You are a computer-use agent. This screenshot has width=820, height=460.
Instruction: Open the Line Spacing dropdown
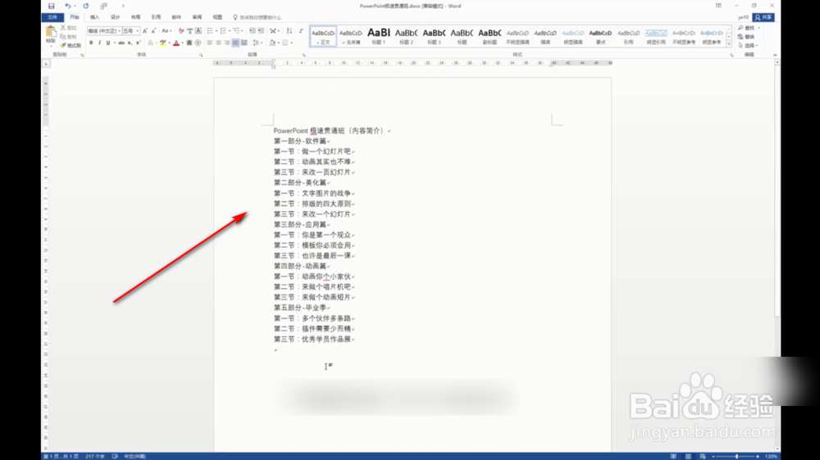pos(256,43)
